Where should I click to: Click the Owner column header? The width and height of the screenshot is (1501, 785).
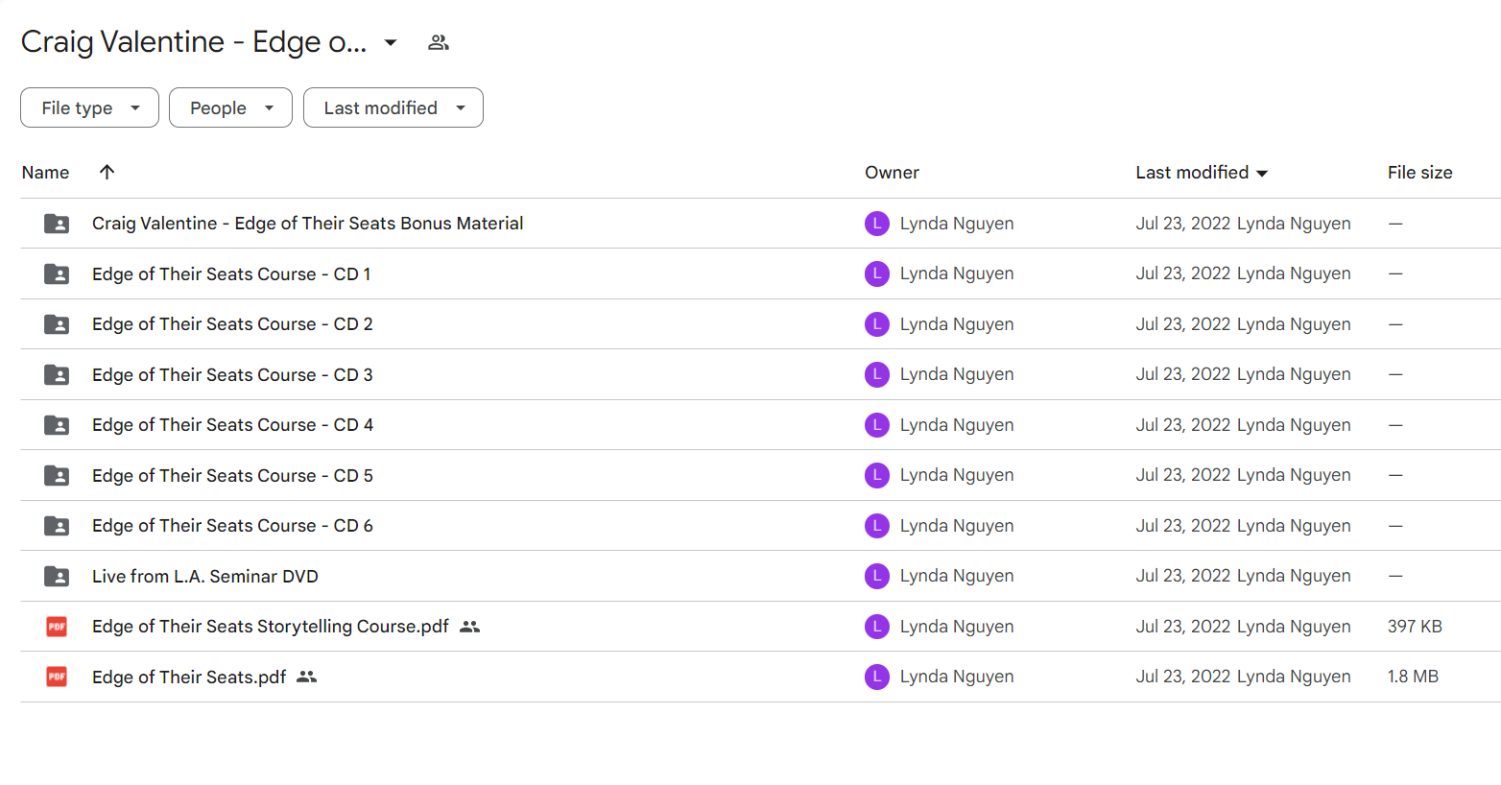click(892, 173)
